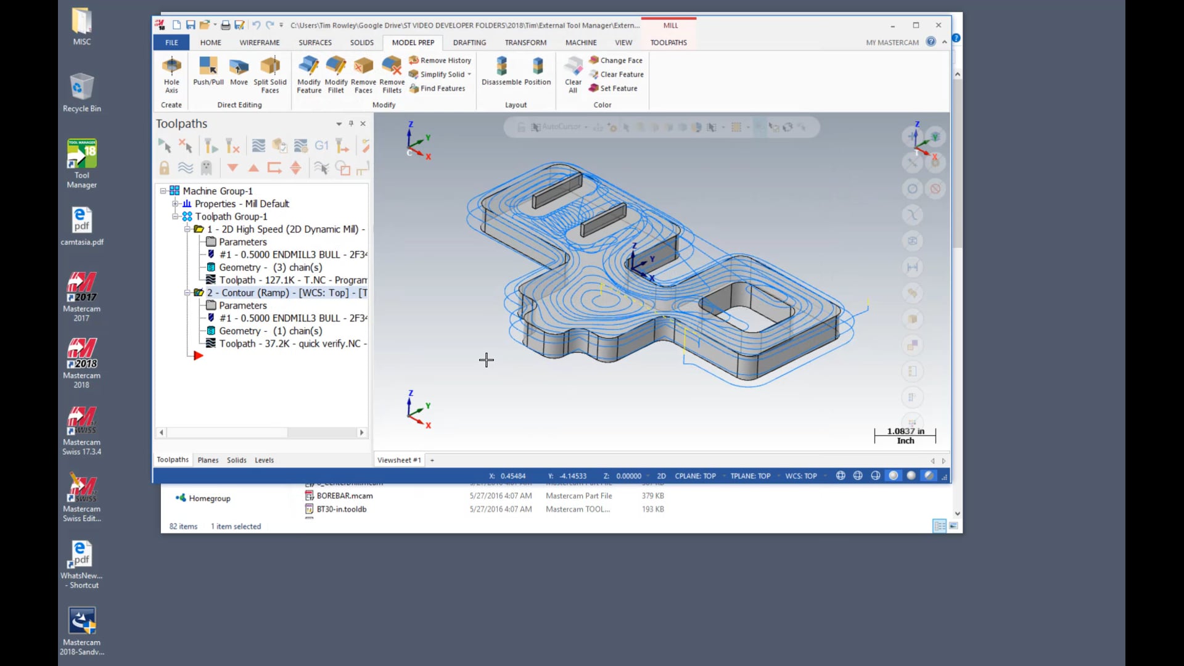Viewport: 1184px width, 666px height.
Task: Activate the Remove Fillets tool
Action: pyautogui.click(x=392, y=75)
